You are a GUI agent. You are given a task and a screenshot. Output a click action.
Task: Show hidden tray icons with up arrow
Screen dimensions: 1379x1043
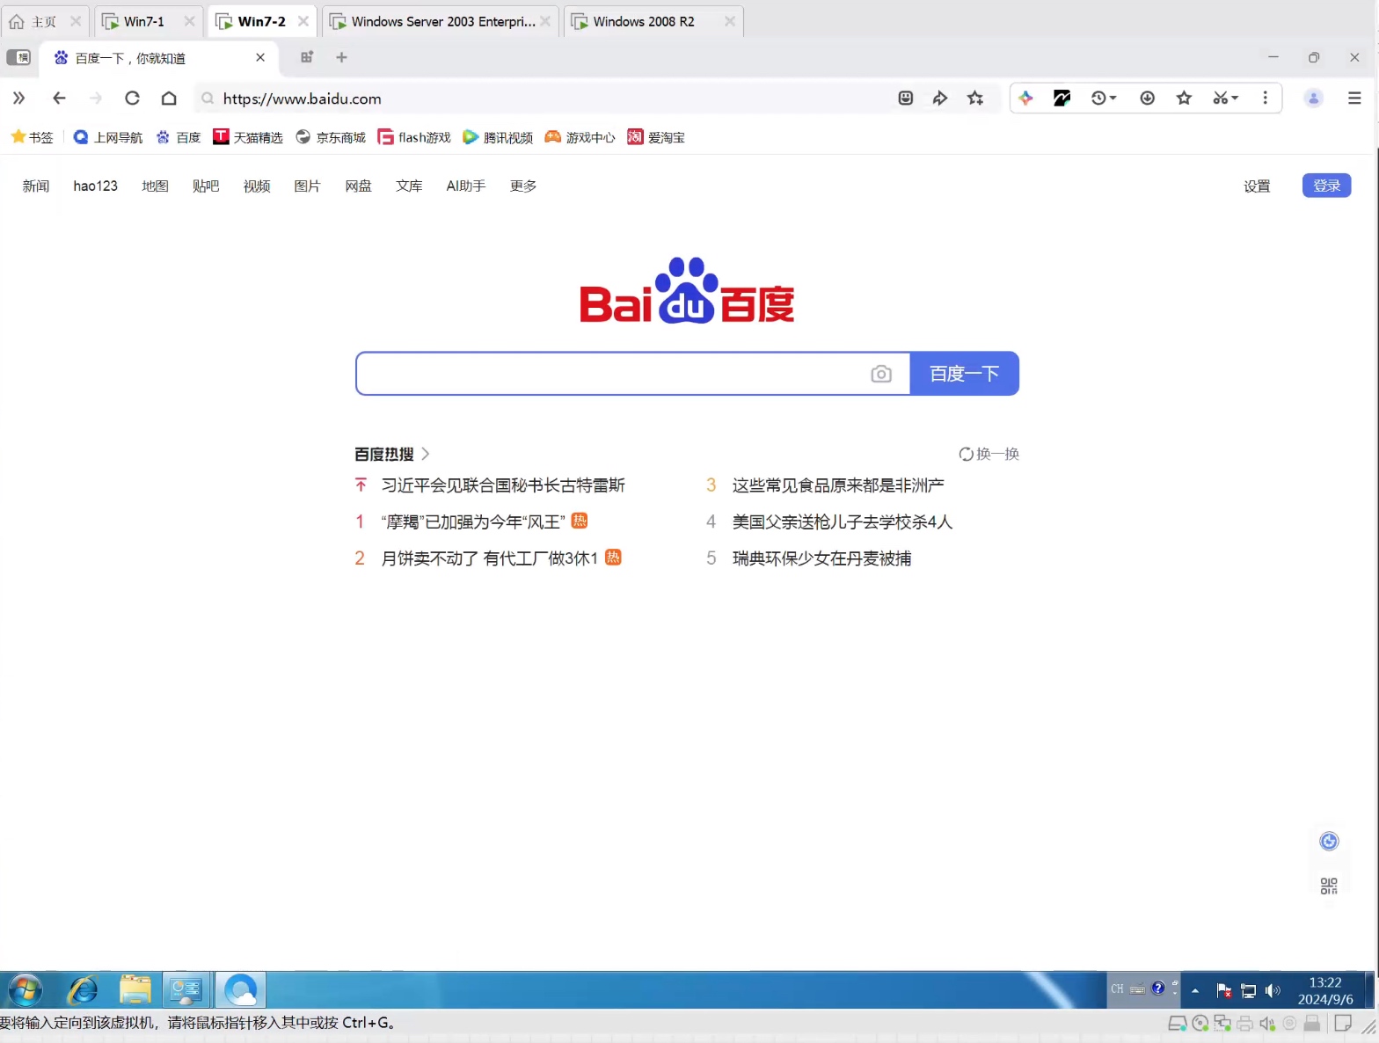point(1194,990)
